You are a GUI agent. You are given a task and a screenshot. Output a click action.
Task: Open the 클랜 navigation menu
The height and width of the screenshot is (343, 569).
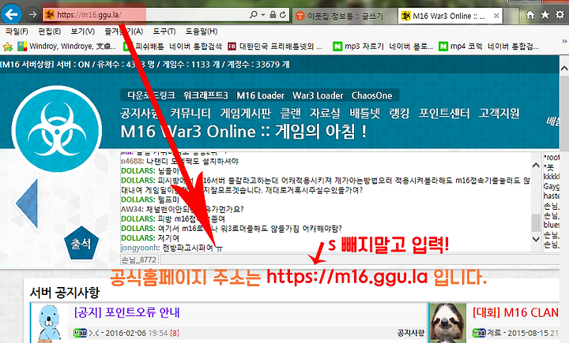(290, 114)
